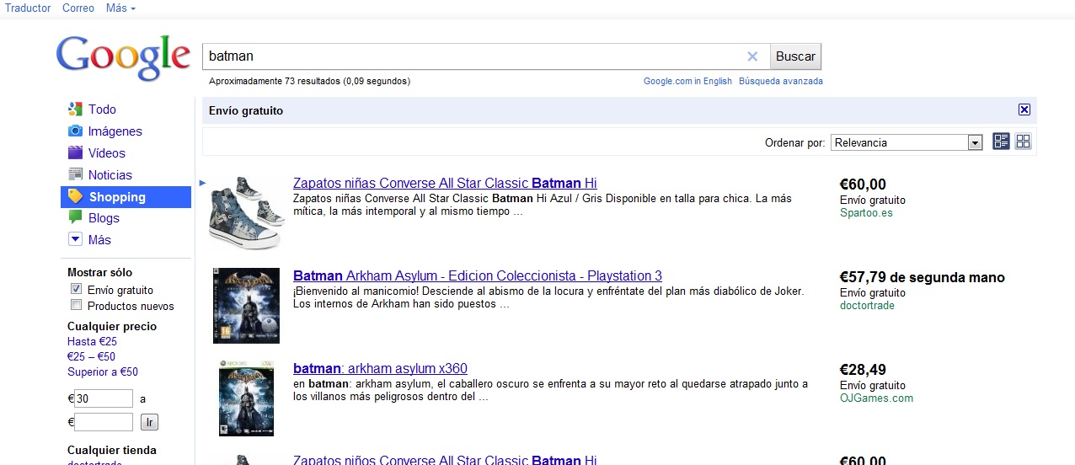Switch to list view icon
Screen dimensions: 1075x465
tap(1001, 142)
